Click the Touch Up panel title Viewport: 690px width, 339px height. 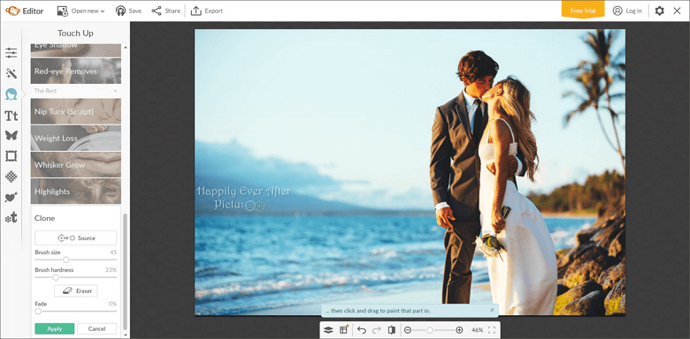pyautogui.click(x=76, y=33)
